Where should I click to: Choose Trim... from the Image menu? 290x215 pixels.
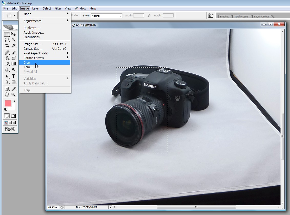pyautogui.click(x=45, y=67)
